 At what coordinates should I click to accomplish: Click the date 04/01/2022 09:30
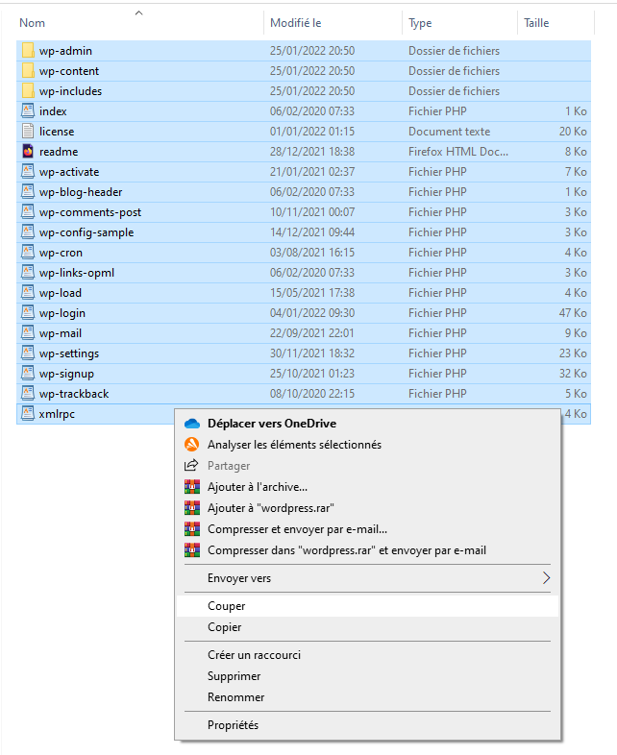coord(312,313)
